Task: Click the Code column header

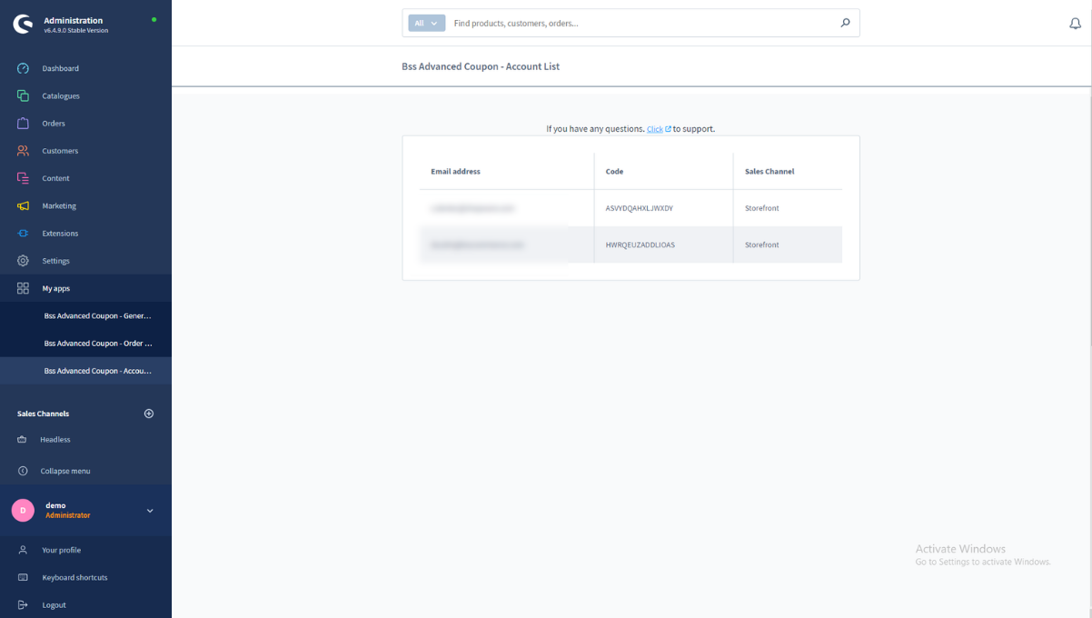Action: 614,172
